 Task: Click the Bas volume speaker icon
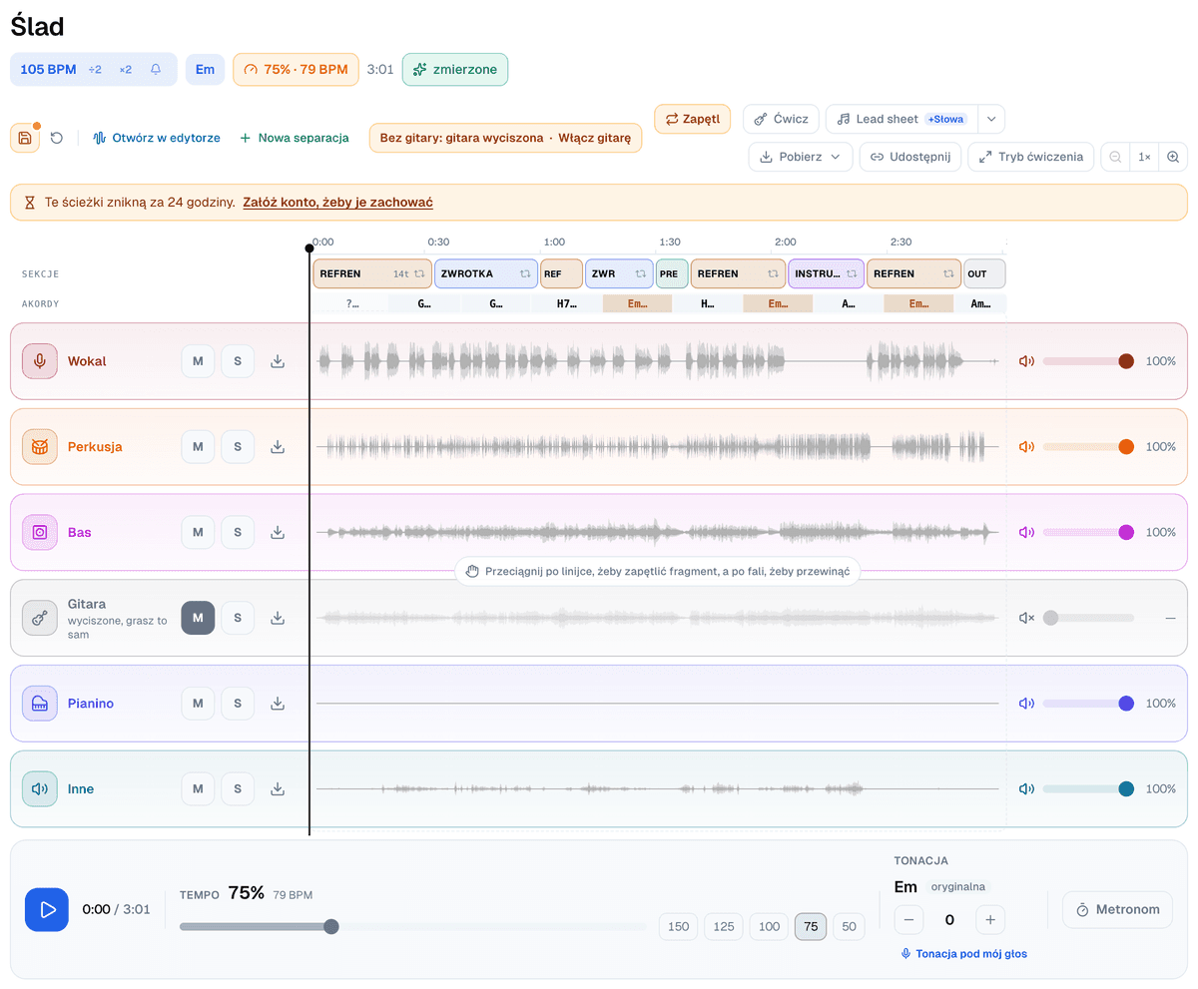click(1026, 532)
